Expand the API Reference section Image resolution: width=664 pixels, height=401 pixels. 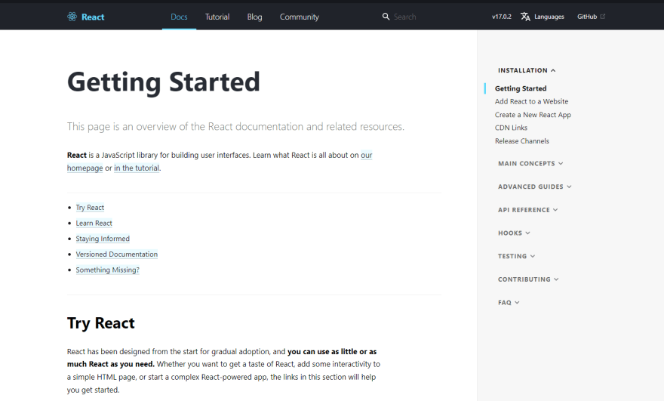pos(527,210)
